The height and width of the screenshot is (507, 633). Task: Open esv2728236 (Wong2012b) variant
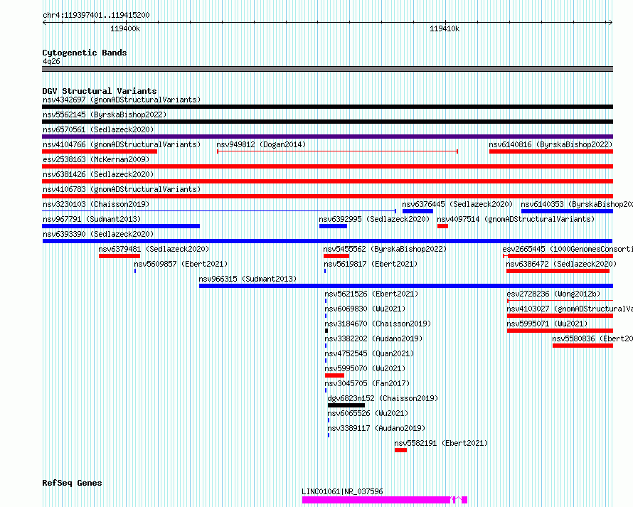553,294
